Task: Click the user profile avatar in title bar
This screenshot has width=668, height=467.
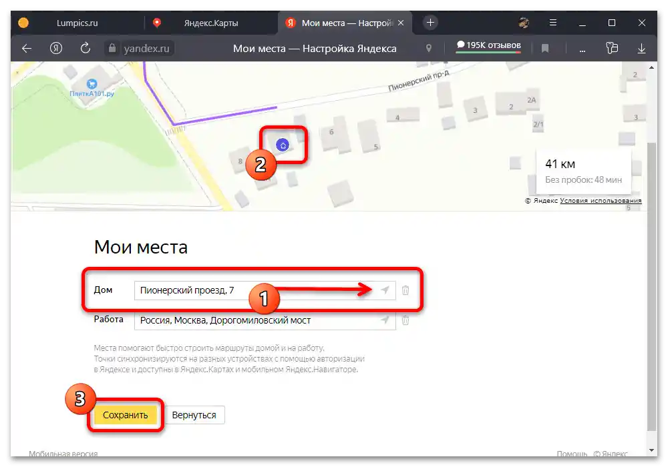Action: 524,23
